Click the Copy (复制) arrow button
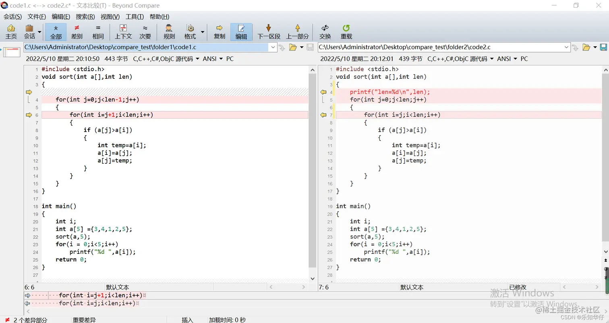This screenshot has width=609, height=323. point(220,32)
